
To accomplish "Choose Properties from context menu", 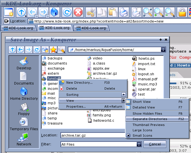I will 93,107.
